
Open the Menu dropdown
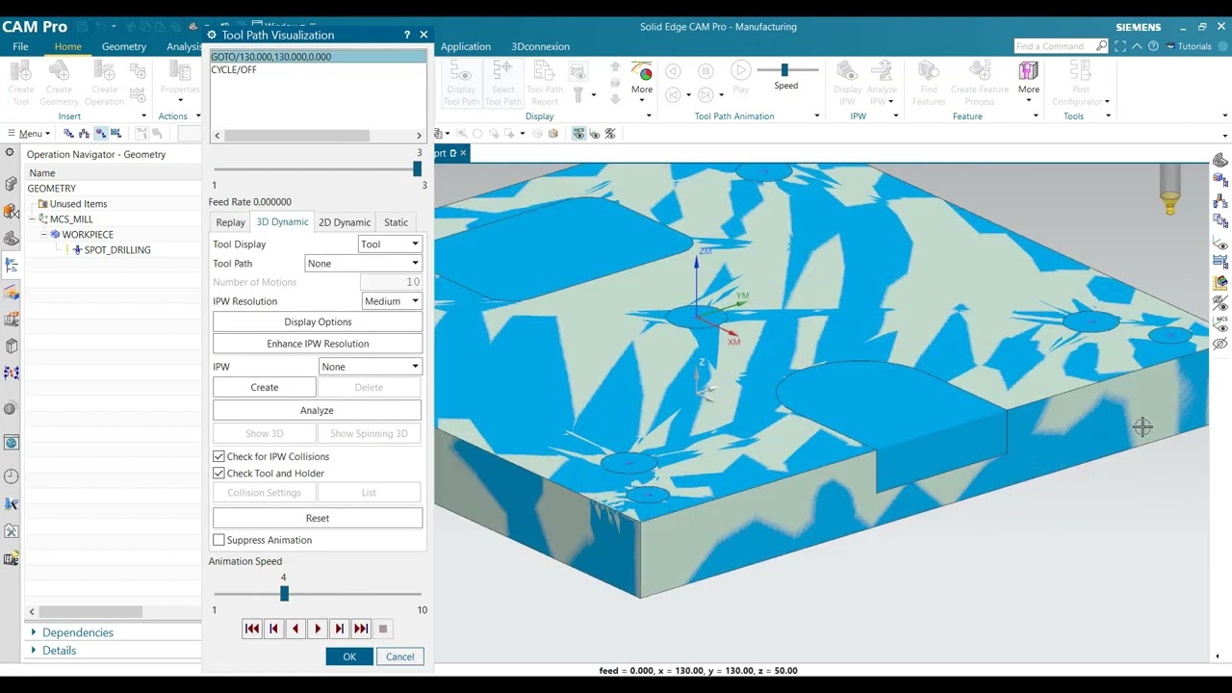coord(29,134)
